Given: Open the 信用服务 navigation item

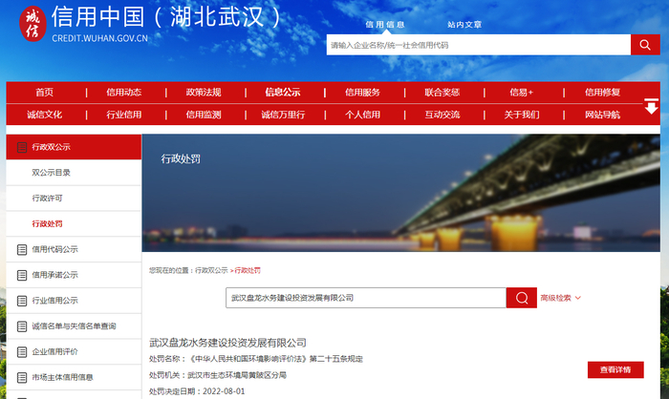Looking at the screenshot, I should [x=362, y=93].
